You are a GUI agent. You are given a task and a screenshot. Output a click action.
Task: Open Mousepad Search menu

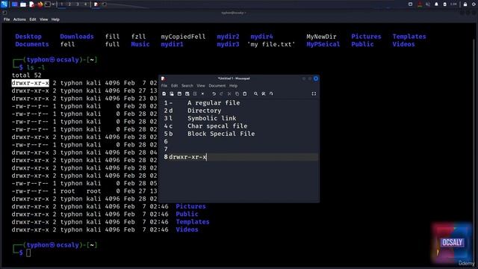(187, 86)
